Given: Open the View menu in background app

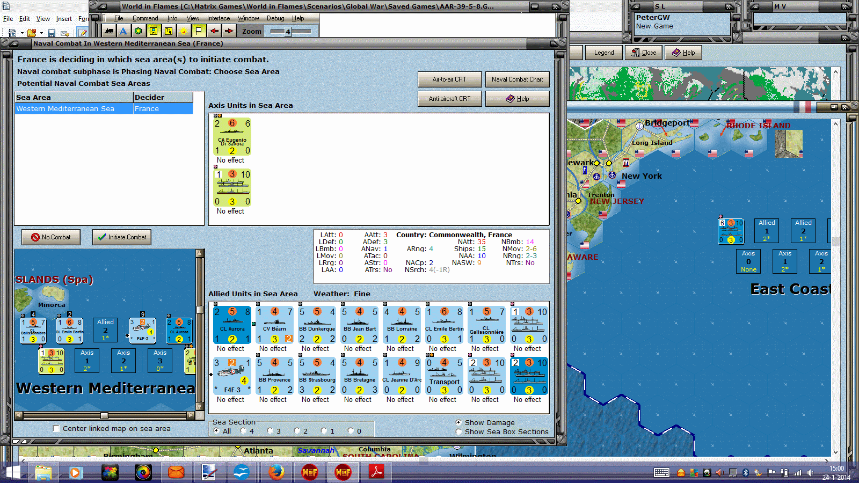Looking at the screenshot, I should [43, 19].
